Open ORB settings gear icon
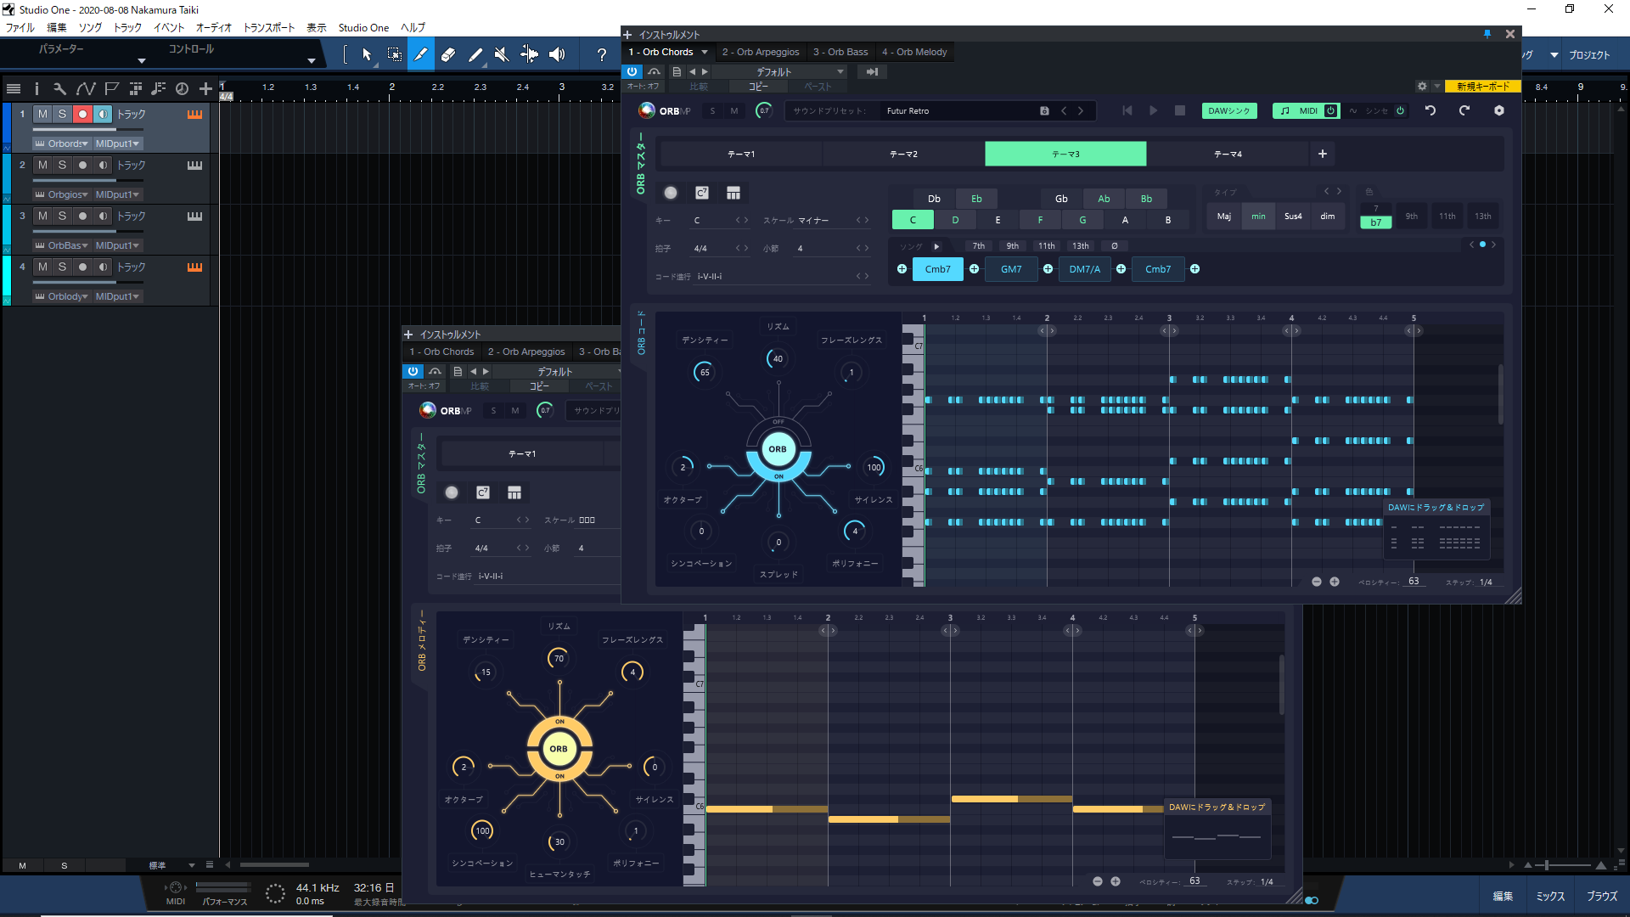The width and height of the screenshot is (1630, 917). [x=1499, y=111]
